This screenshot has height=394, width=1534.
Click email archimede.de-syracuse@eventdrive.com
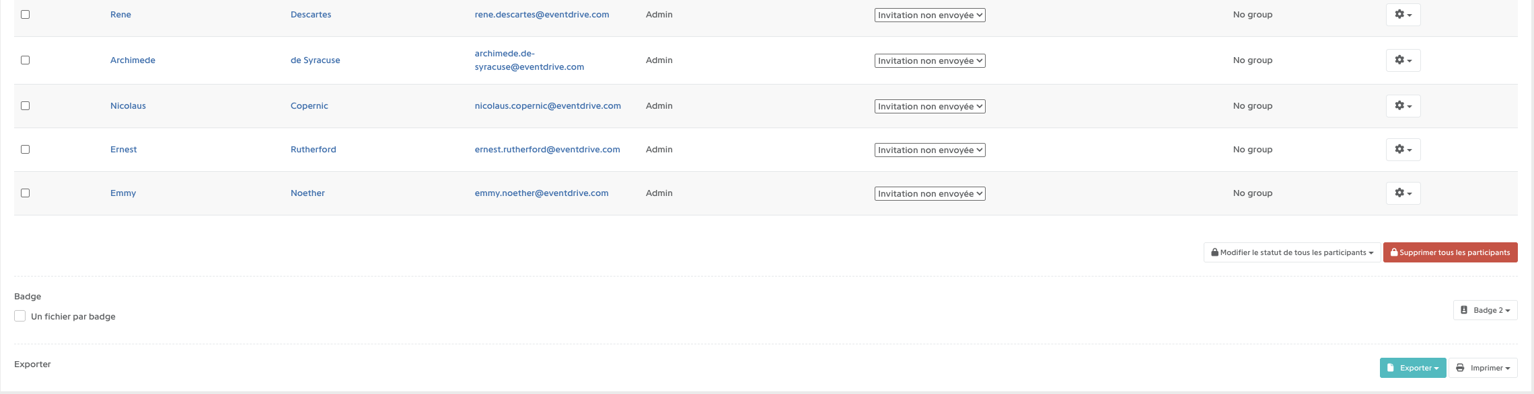529,60
